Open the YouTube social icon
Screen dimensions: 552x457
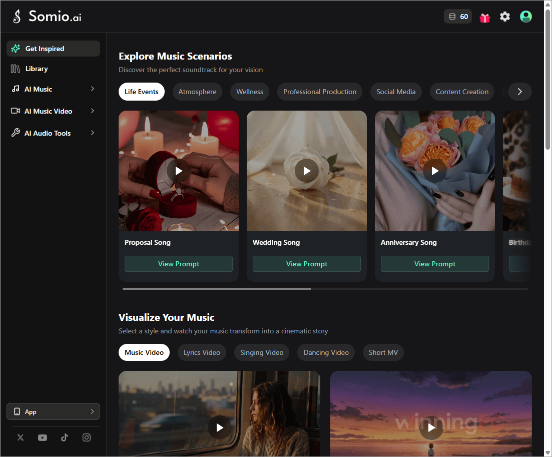point(42,437)
